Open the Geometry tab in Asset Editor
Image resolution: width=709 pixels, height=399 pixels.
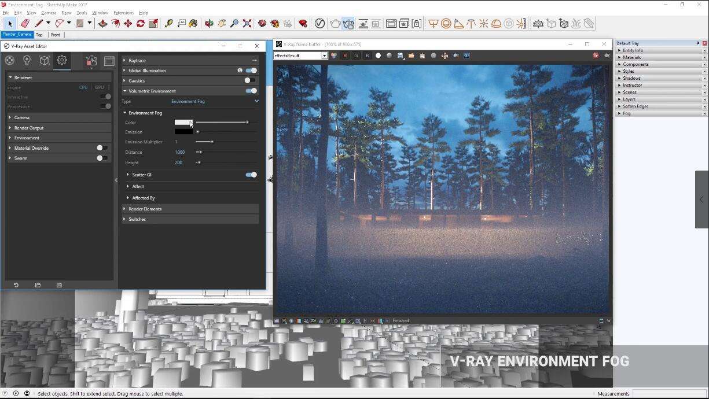tap(44, 61)
